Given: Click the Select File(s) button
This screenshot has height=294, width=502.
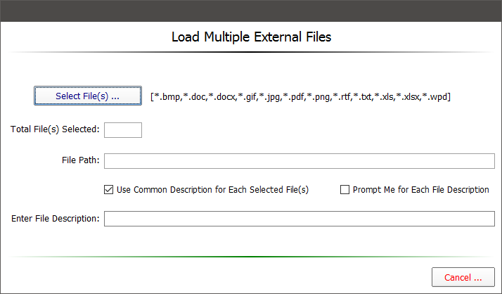Looking at the screenshot, I should [x=88, y=96].
